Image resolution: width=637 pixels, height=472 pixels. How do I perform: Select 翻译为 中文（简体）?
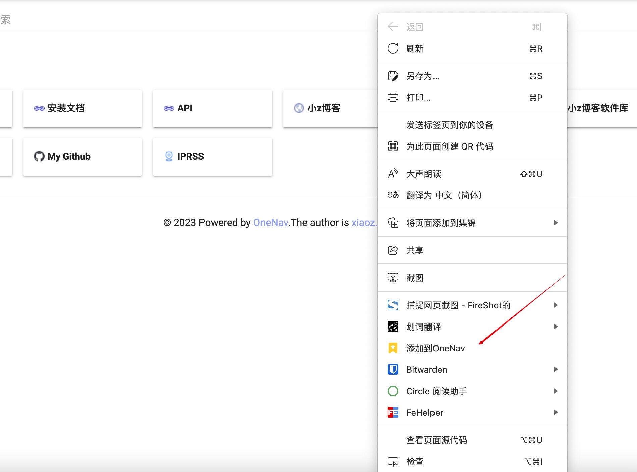click(x=472, y=195)
